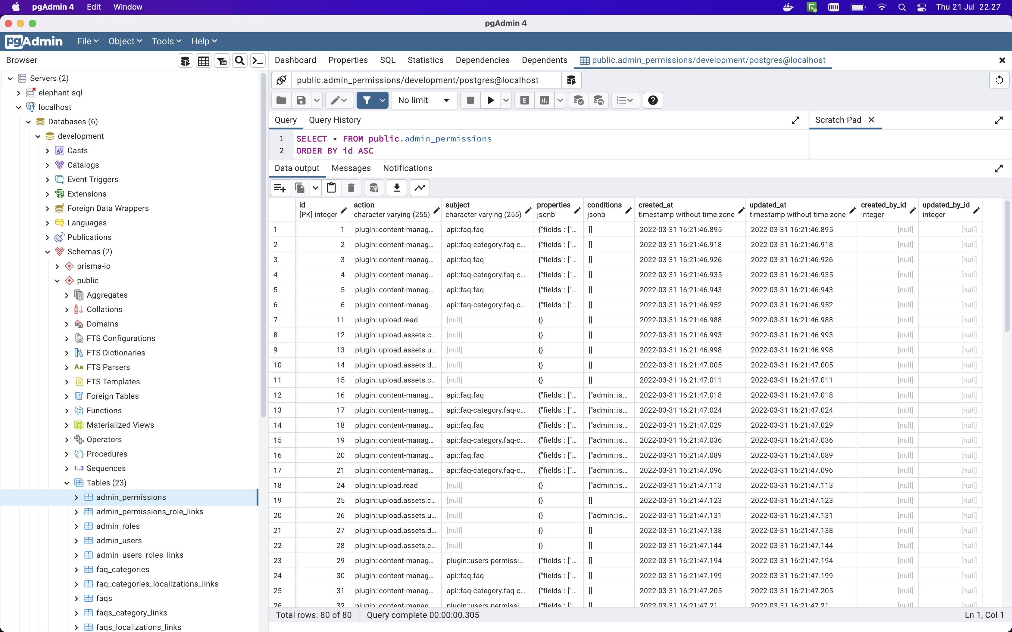Select the faq_categories table in the tree
This screenshot has width=1012, height=632.
point(122,569)
